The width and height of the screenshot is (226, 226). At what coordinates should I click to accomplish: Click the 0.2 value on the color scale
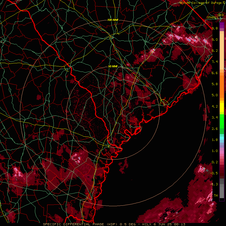coord(215,162)
